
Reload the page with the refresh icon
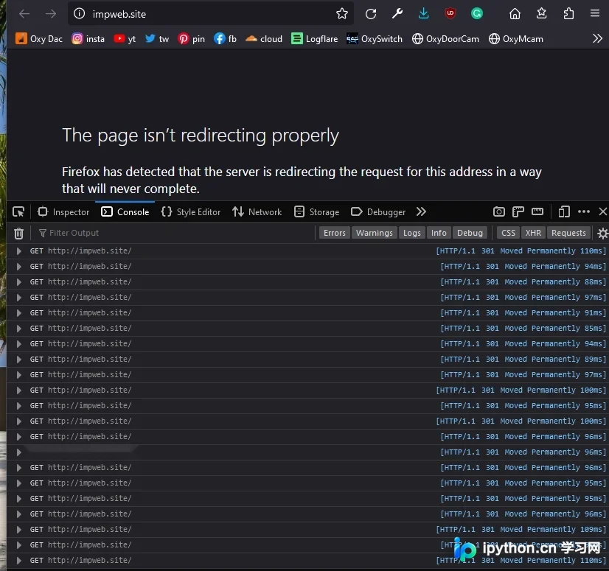371,14
